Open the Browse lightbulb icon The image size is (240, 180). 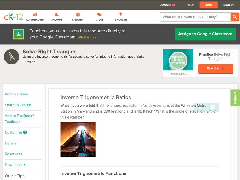coord(121,15)
